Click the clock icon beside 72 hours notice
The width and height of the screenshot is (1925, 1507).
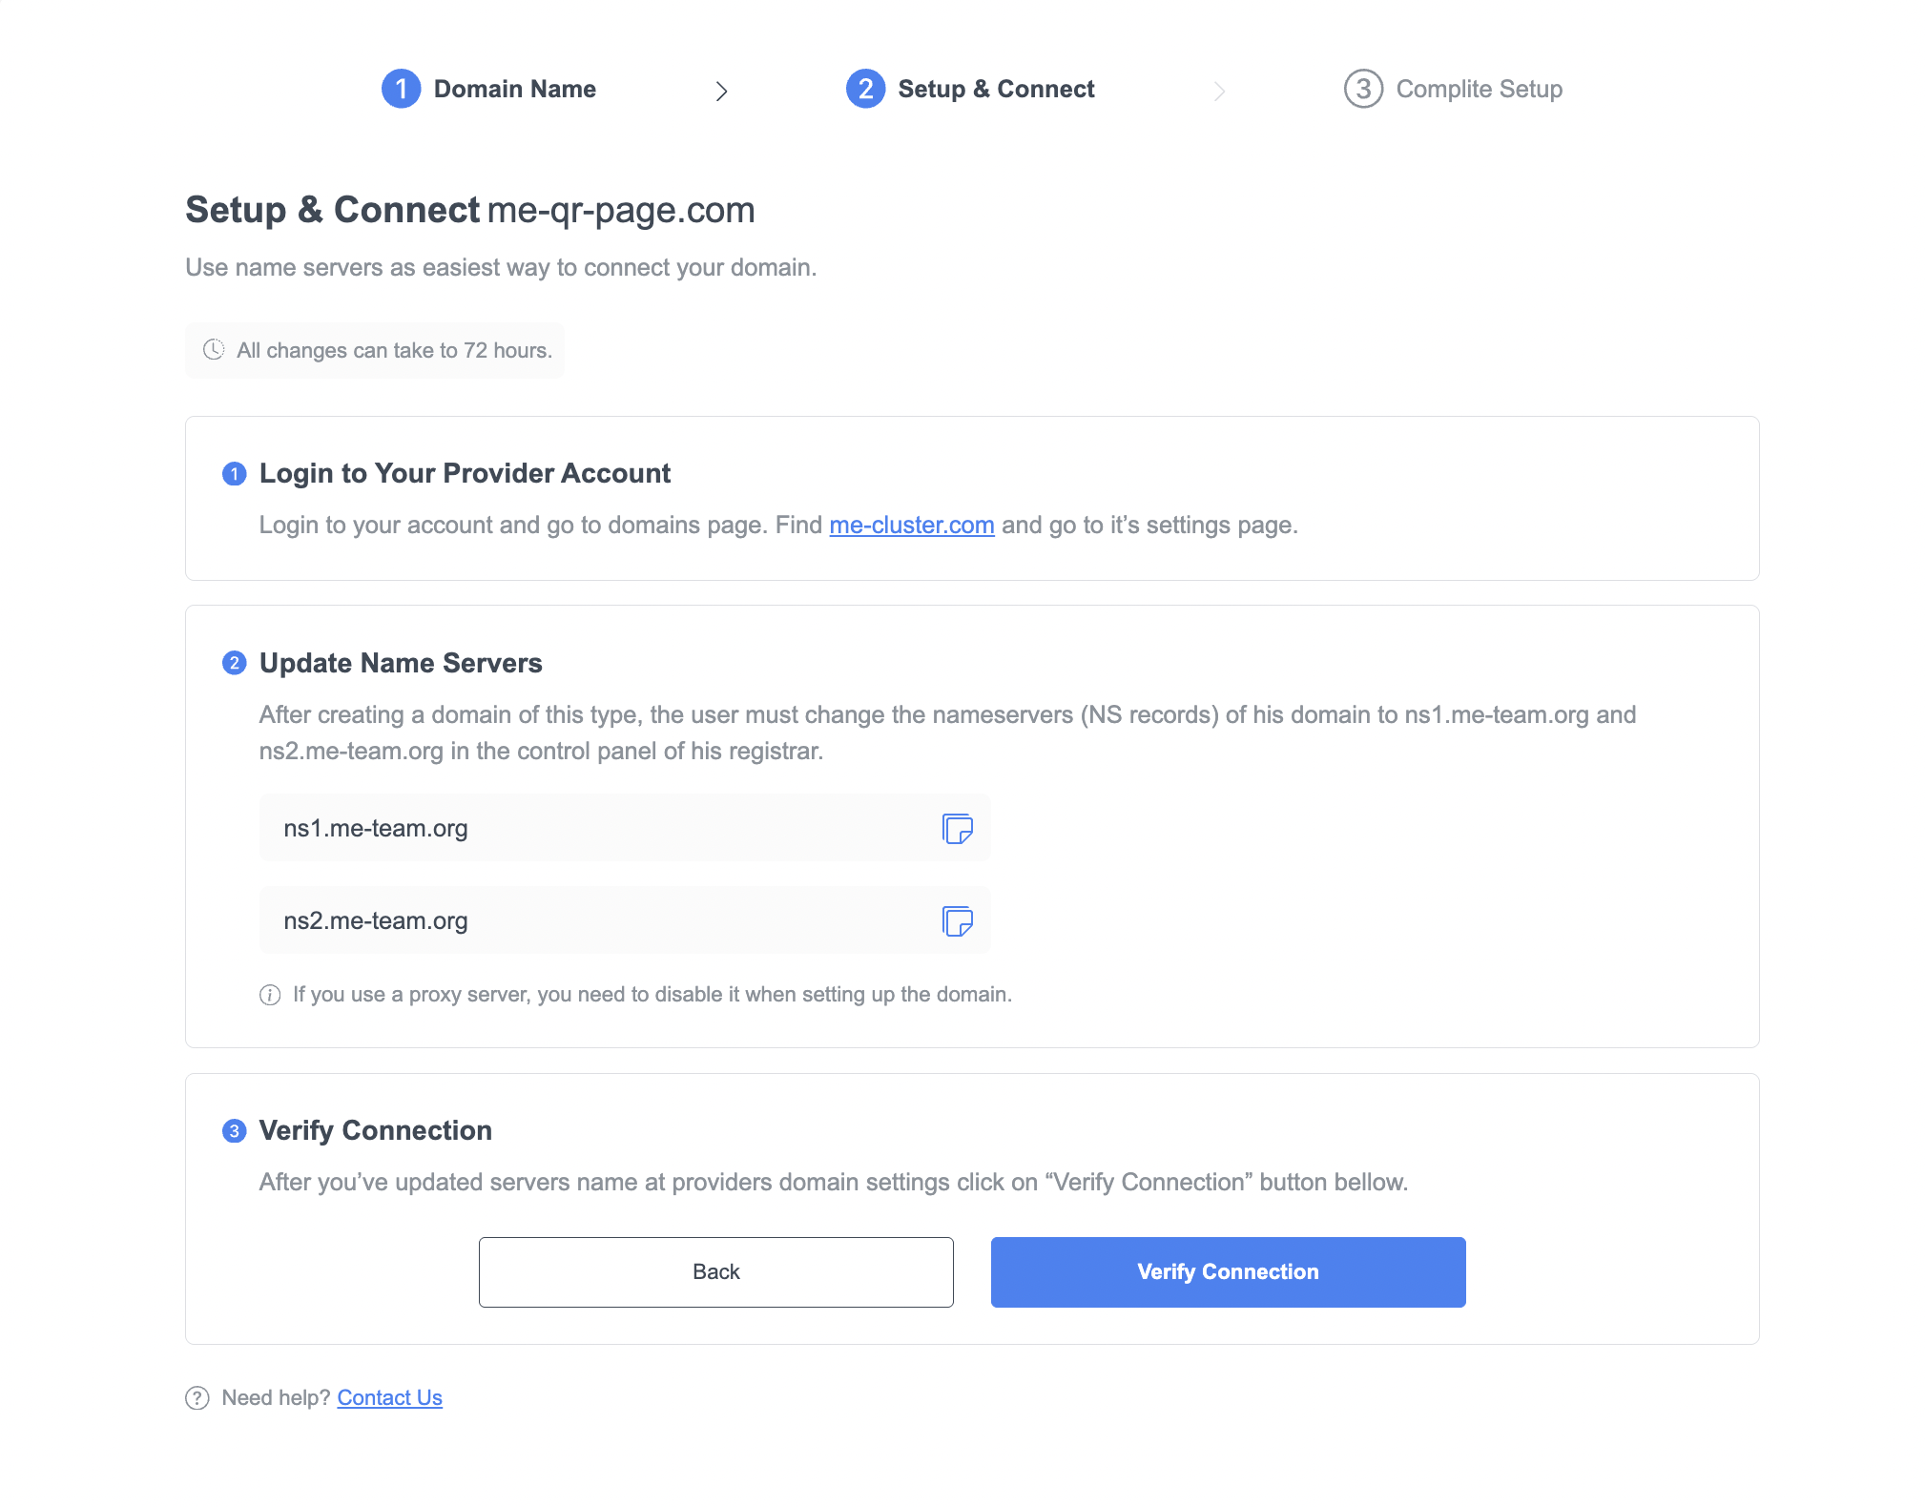[214, 350]
